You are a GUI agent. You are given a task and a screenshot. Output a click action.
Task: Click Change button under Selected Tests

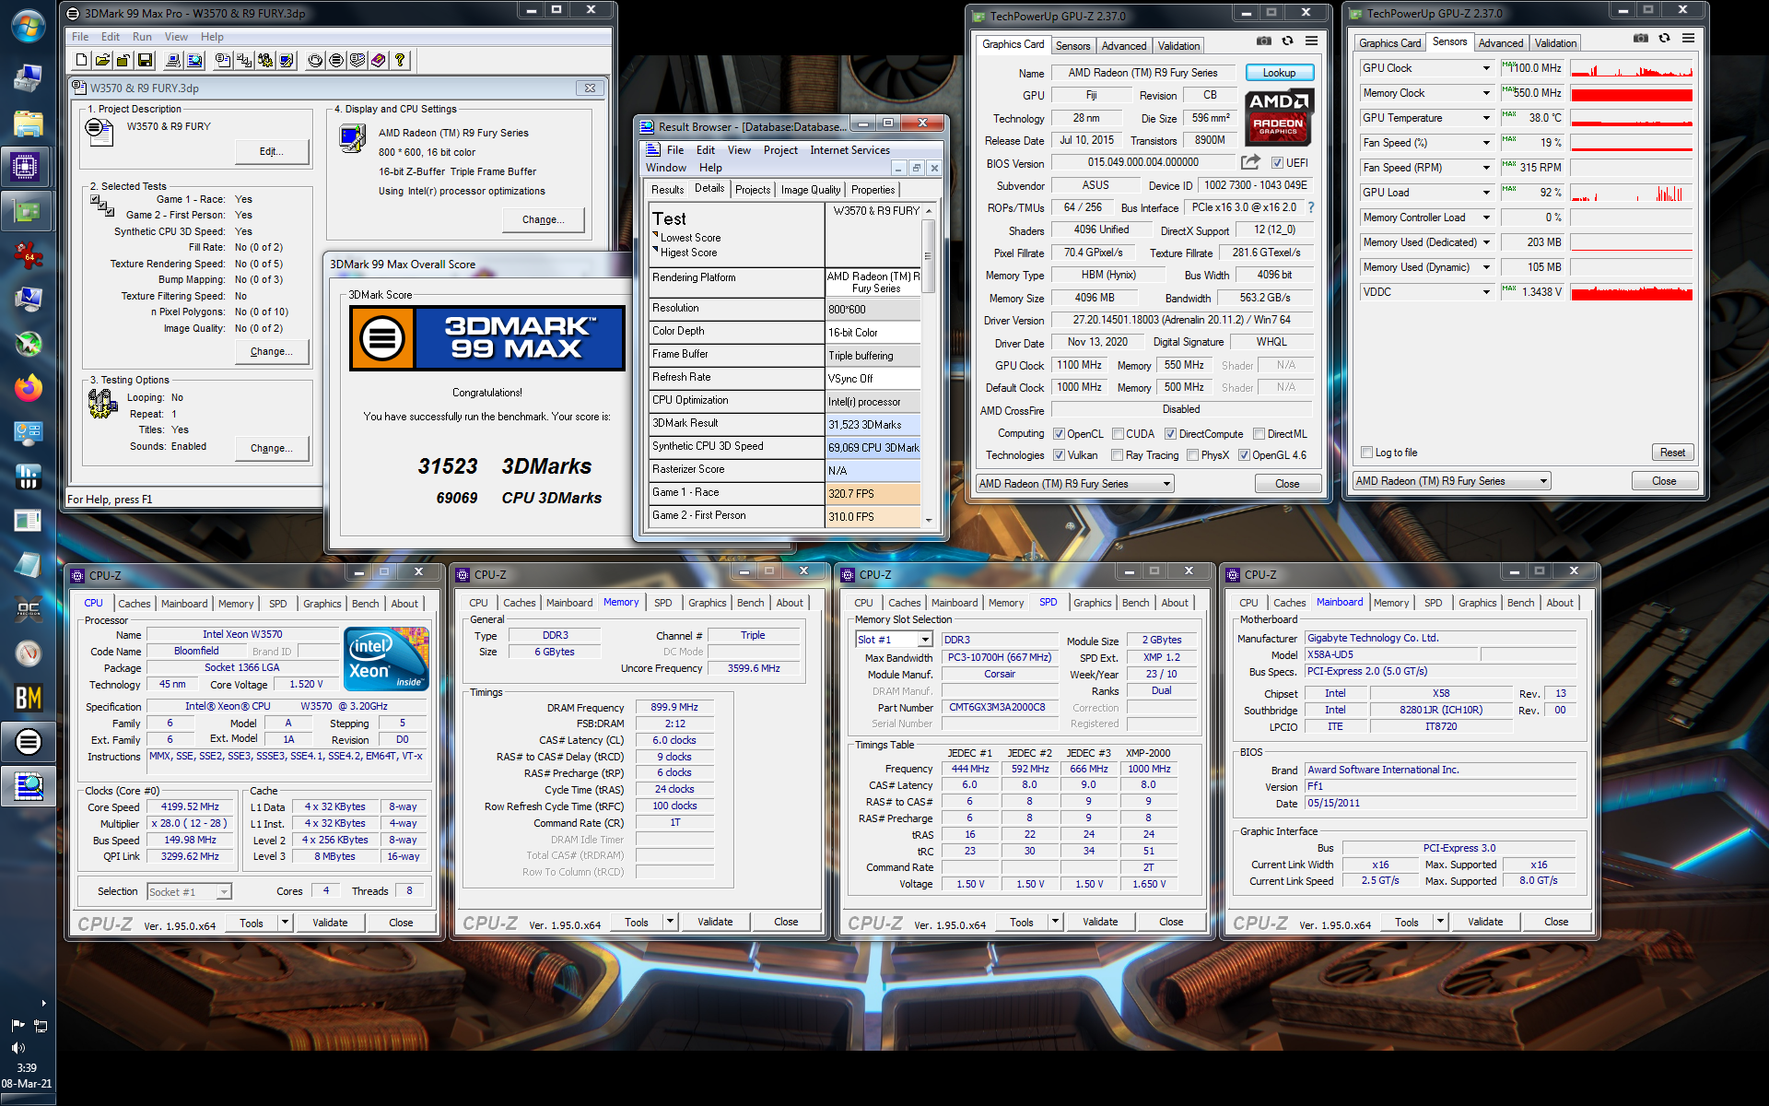point(271,351)
